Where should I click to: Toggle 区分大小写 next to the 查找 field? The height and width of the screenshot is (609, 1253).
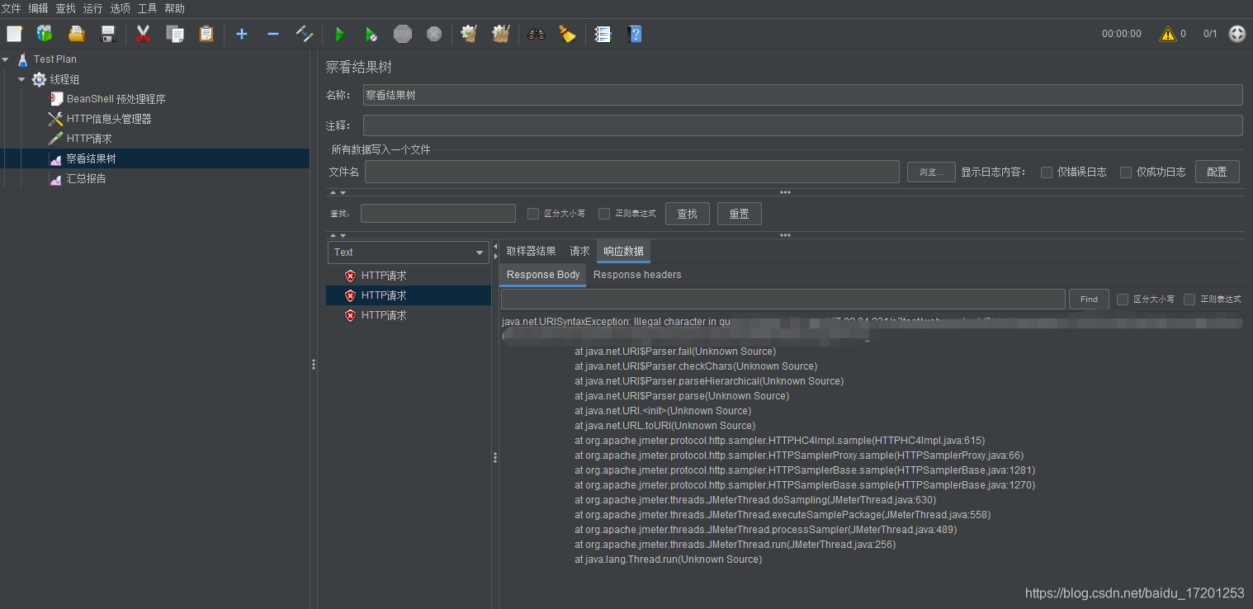pyautogui.click(x=533, y=213)
